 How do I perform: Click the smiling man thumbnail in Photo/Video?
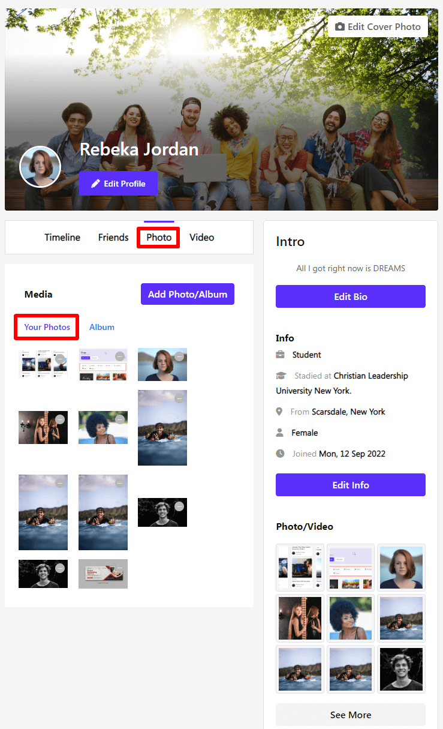coord(400,669)
